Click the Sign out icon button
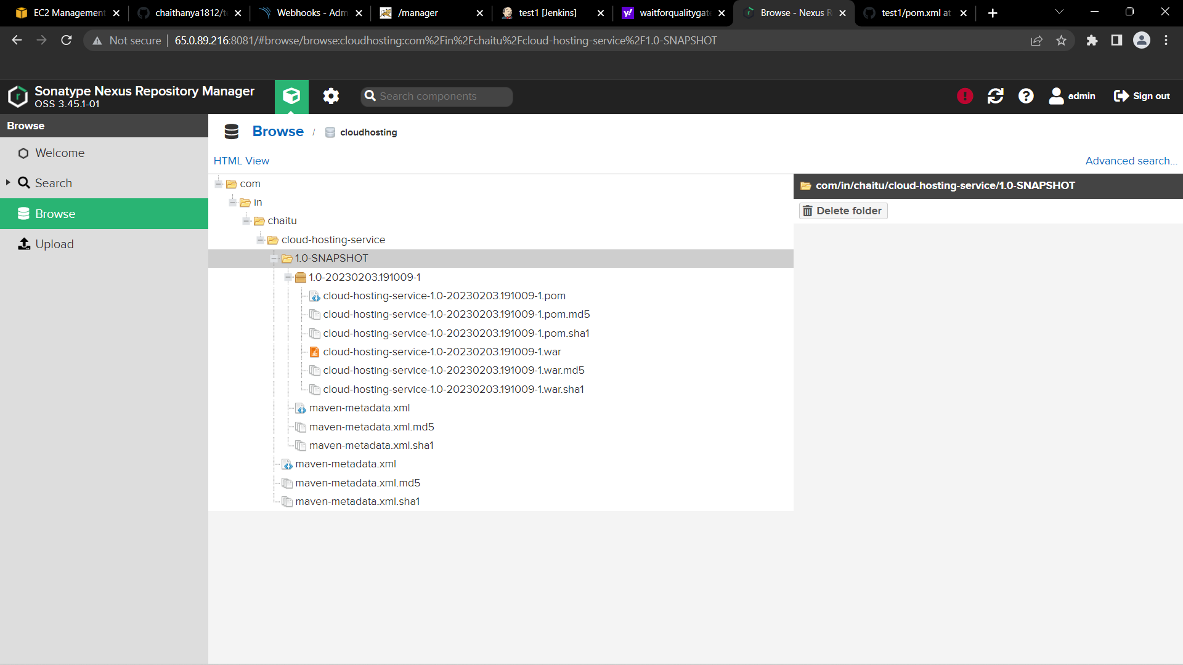This screenshot has height=665, width=1183. coord(1121,96)
